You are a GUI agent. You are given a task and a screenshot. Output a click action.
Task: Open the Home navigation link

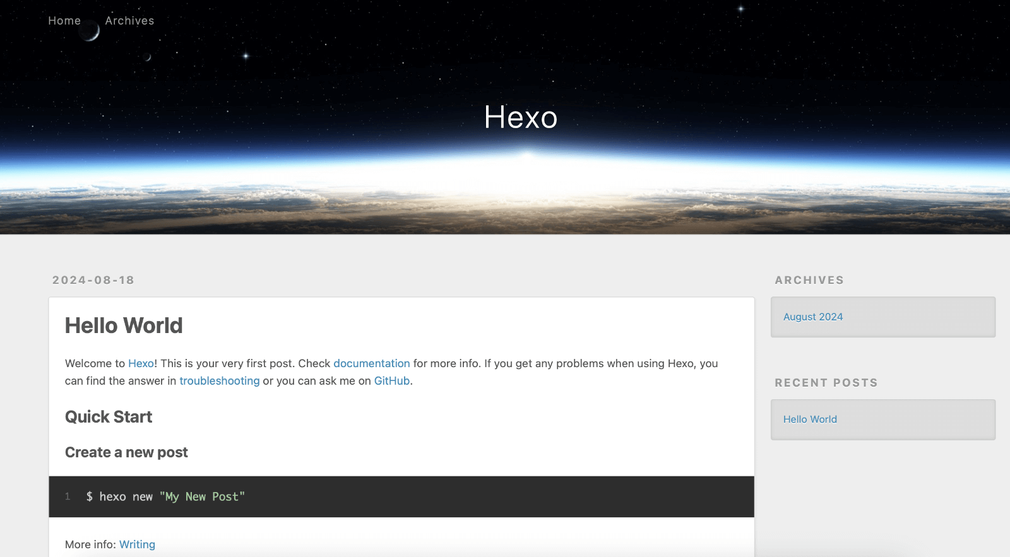point(64,21)
